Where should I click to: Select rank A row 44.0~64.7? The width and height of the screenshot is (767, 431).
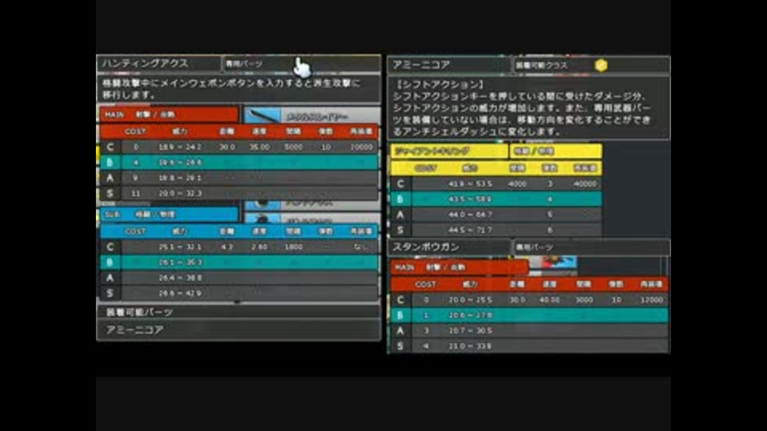coord(496,215)
